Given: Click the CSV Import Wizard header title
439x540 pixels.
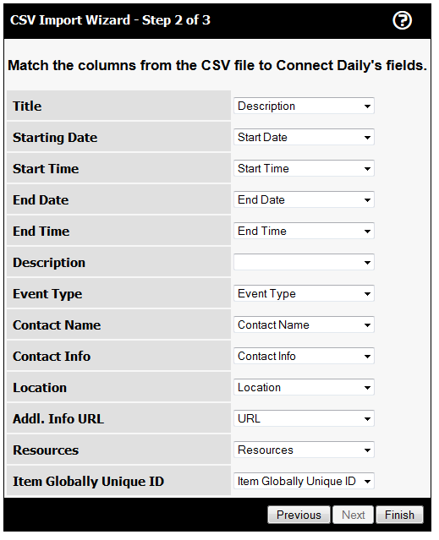Looking at the screenshot, I should (x=110, y=20).
